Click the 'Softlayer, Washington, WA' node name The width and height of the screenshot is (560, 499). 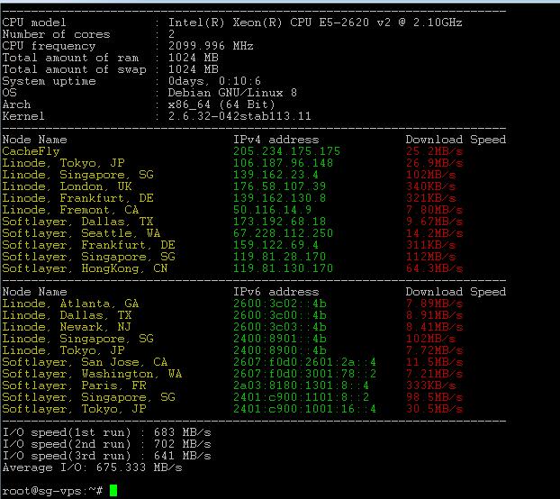[x=92, y=374]
